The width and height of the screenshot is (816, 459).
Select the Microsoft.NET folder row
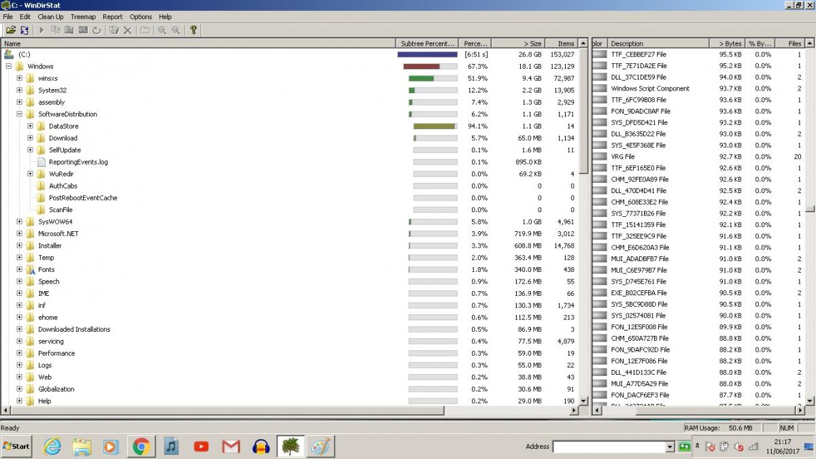point(289,233)
